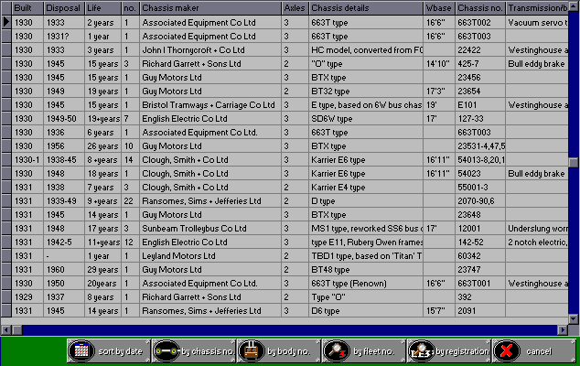The image size is (580, 366).
Task: Click the '1930-1' built cell
Action: click(27, 160)
